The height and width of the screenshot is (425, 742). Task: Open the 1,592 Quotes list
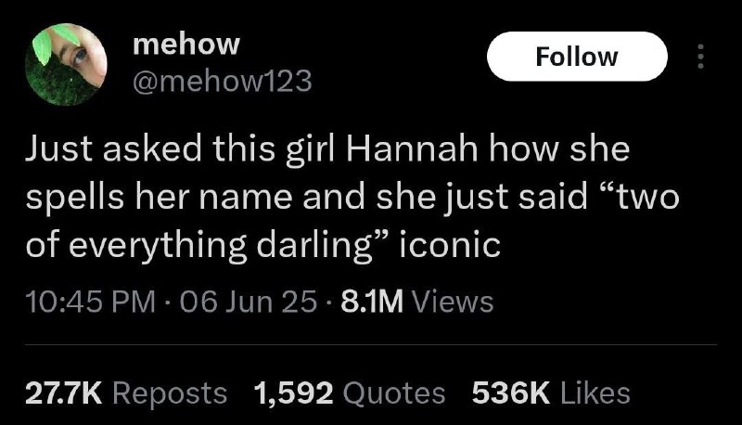coord(350,393)
